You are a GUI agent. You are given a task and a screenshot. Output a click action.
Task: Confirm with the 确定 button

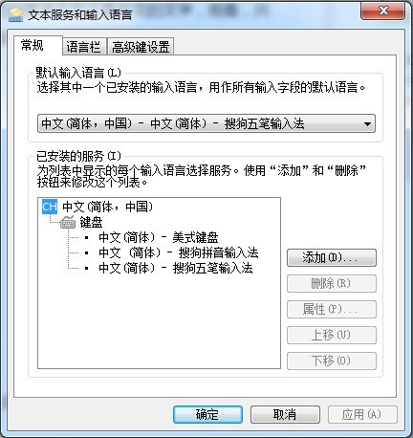point(207,414)
